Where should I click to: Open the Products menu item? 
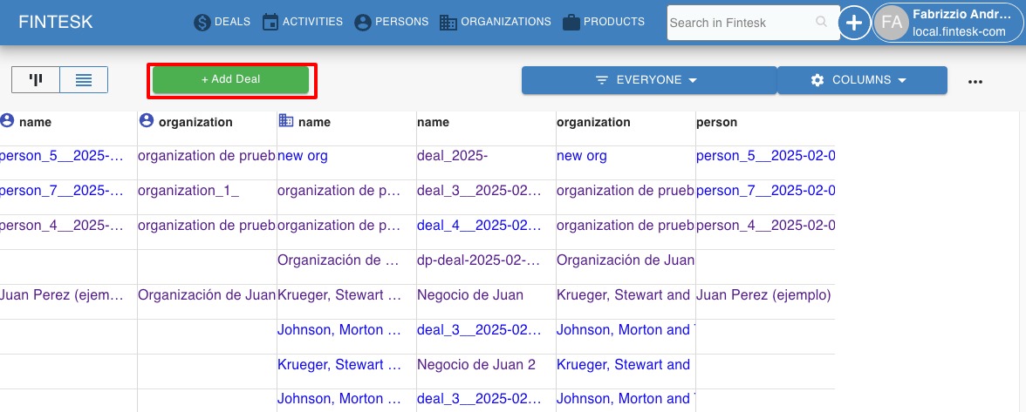pyautogui.click(x=614, y=22)
